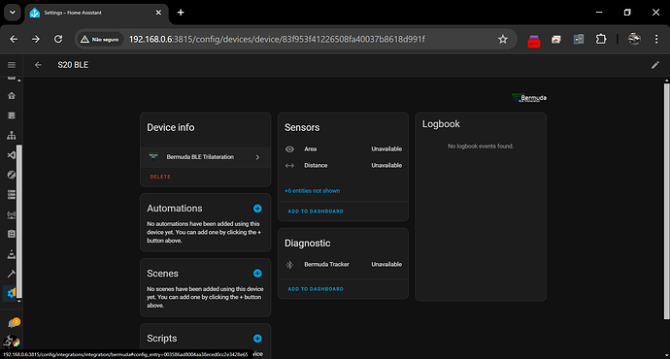Open the circular gauge sidebar icon
670x359 pixels.
pos(12,175)
